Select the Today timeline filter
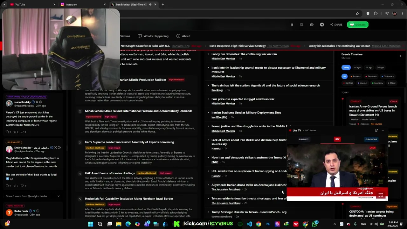The width and height of the screenshot is (407, 229). (346, 67)
